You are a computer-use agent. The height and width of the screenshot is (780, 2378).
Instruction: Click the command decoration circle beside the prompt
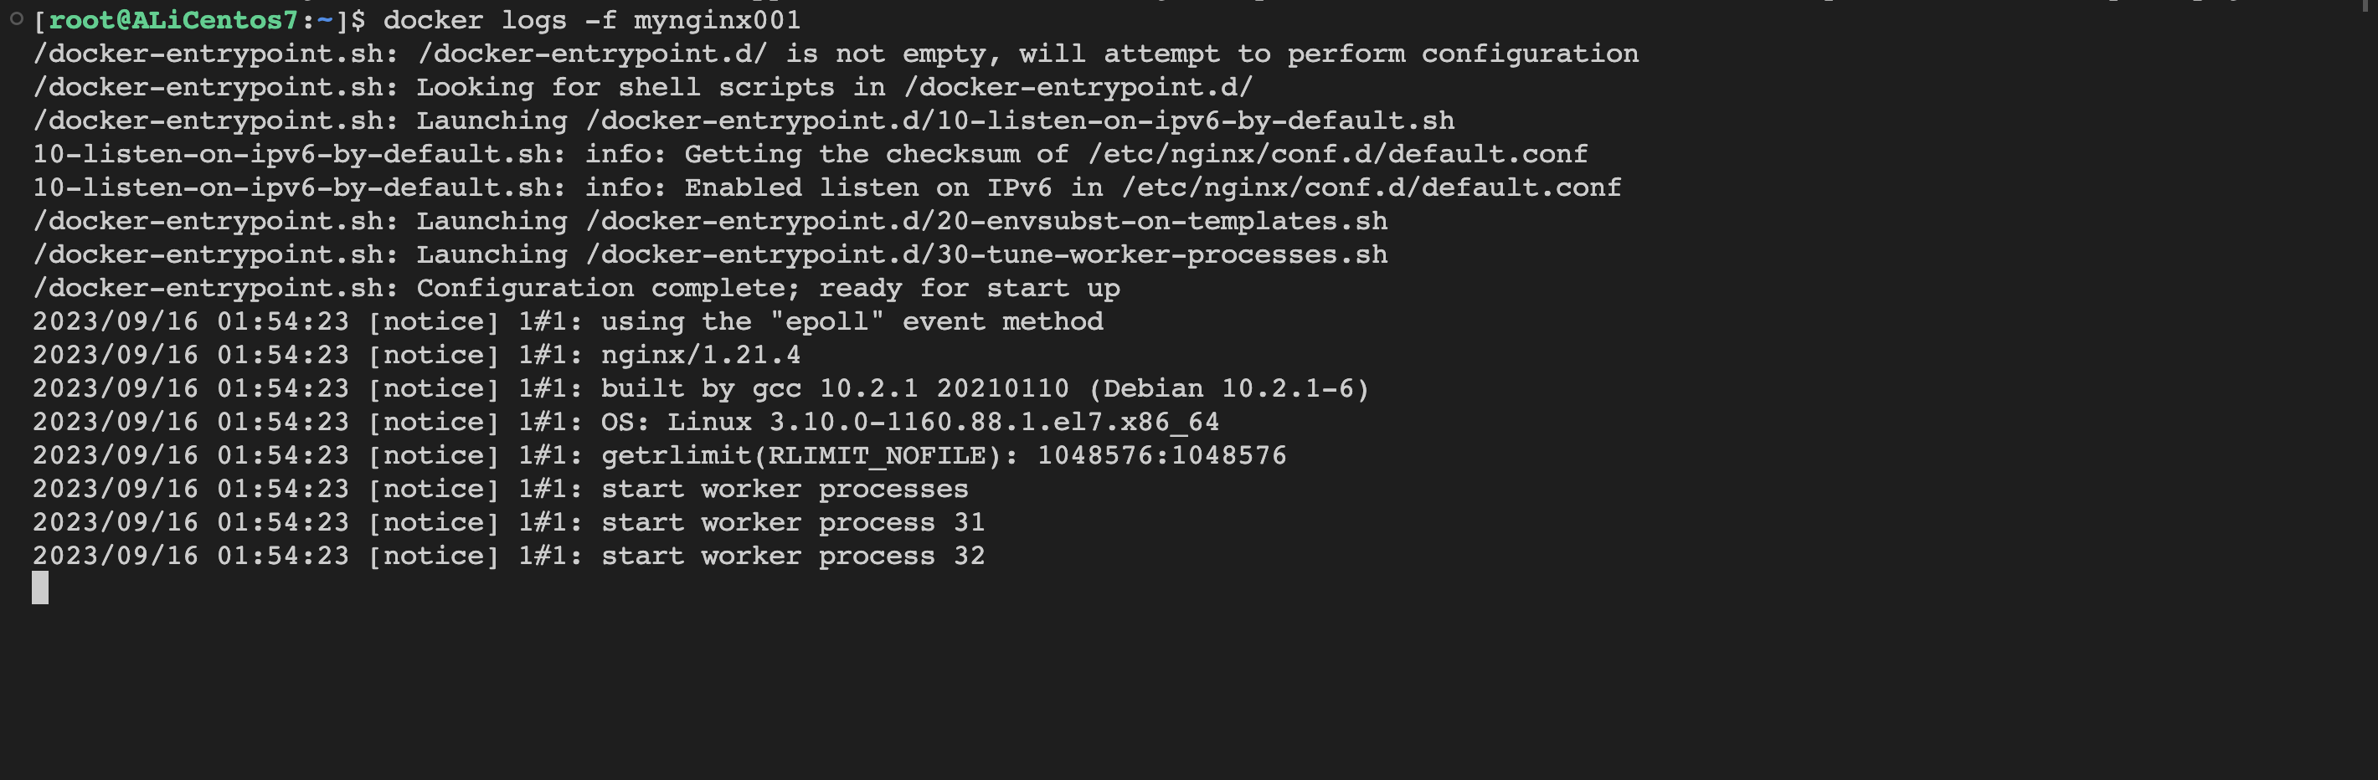(x=16, y=18)
